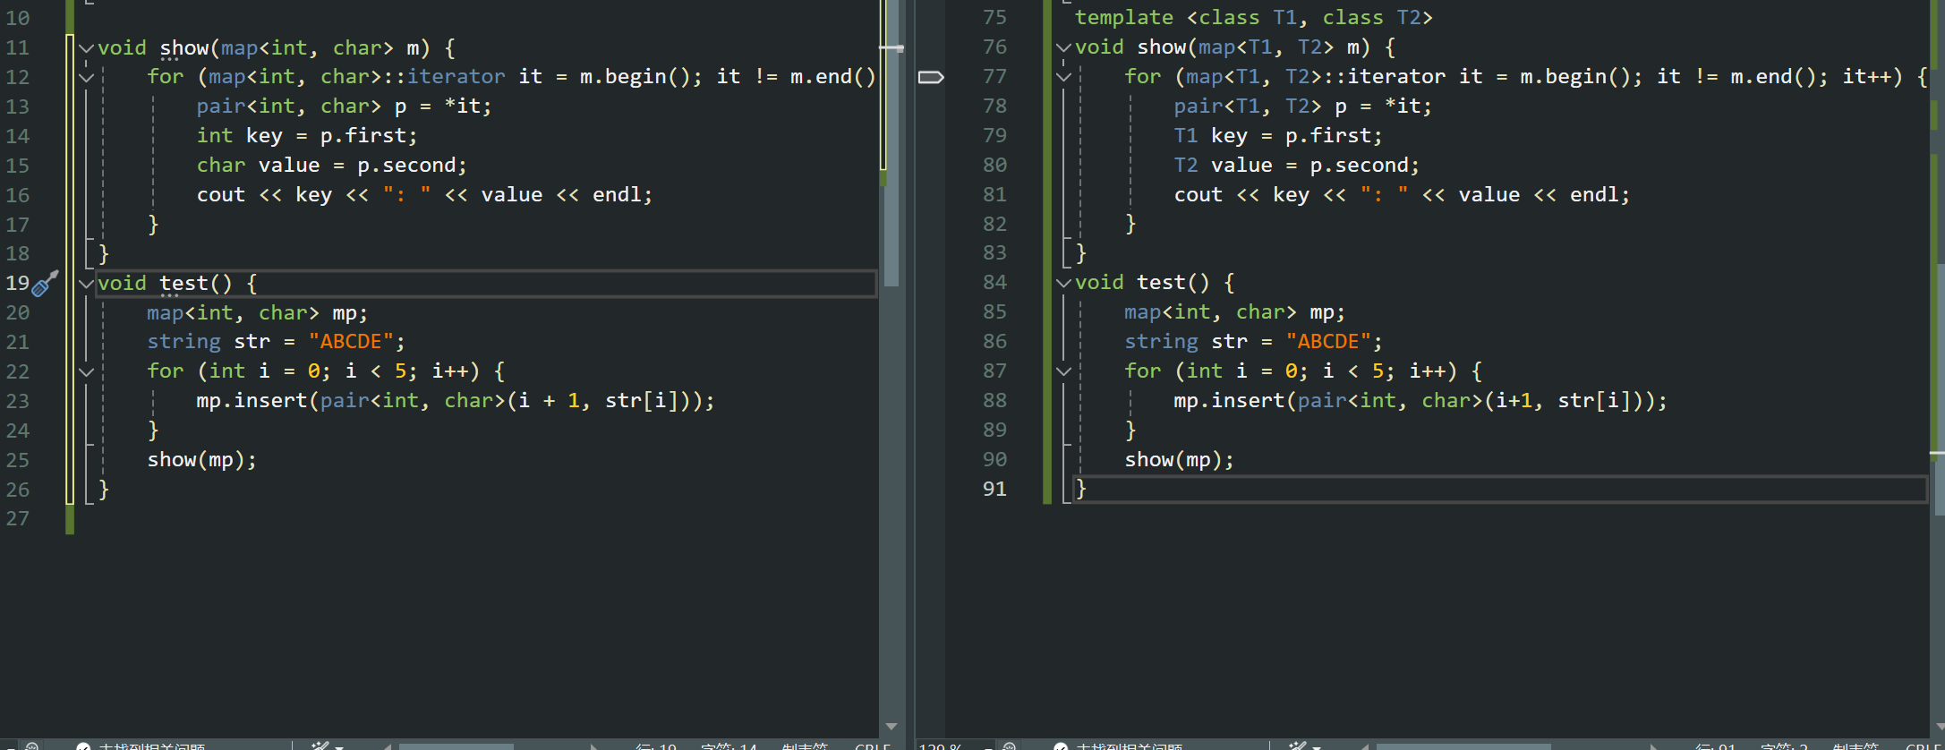Click 'p.first' on line 14
The image size is (1945, 750).
(x=363, y=136)
